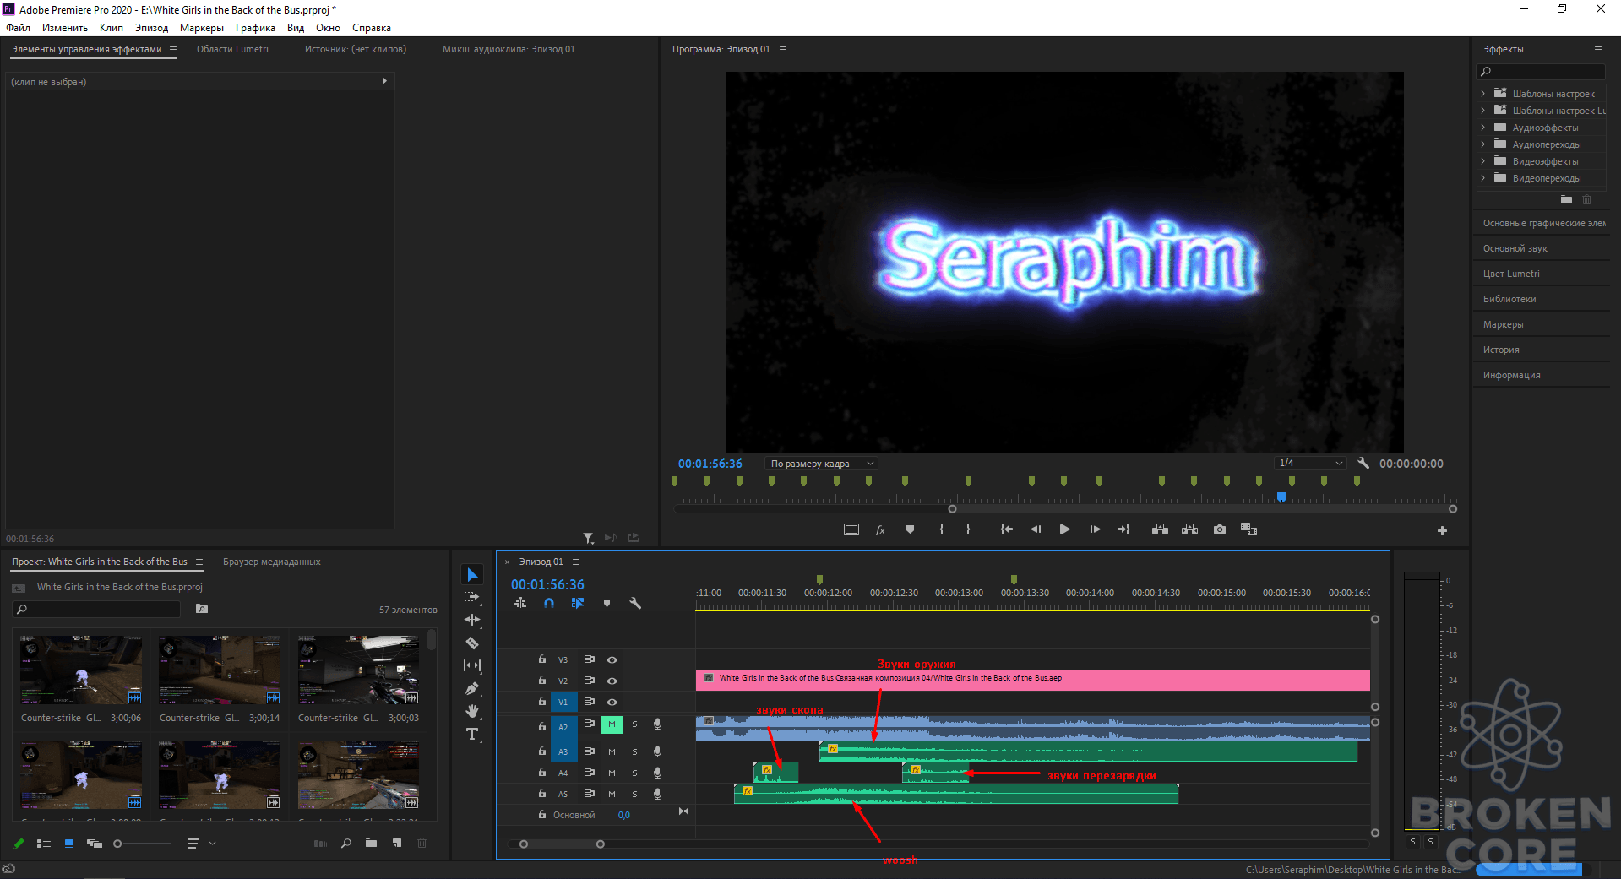Solo track A3
The image size is (1621, 879).
[634, 751]
